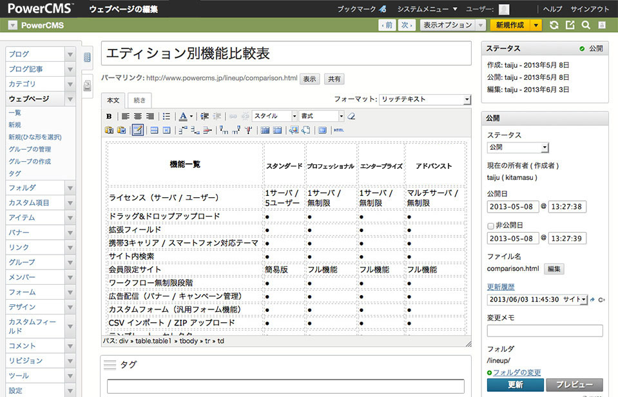Click the プレビュー preview button
The width and height of the screenshot is (618, 397).
tap(574, 385)
